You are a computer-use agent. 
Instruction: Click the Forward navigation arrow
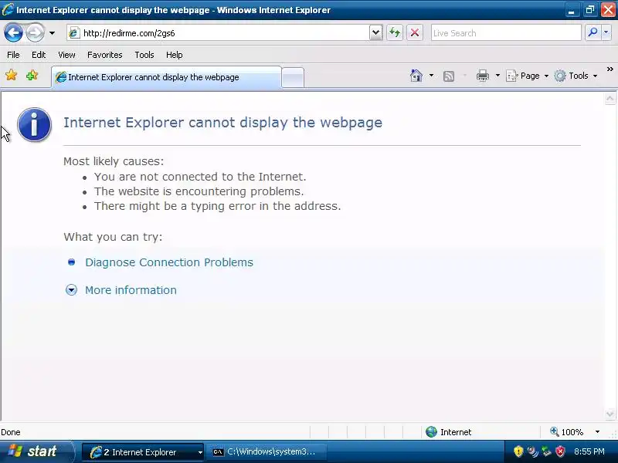tap(35, 32)
